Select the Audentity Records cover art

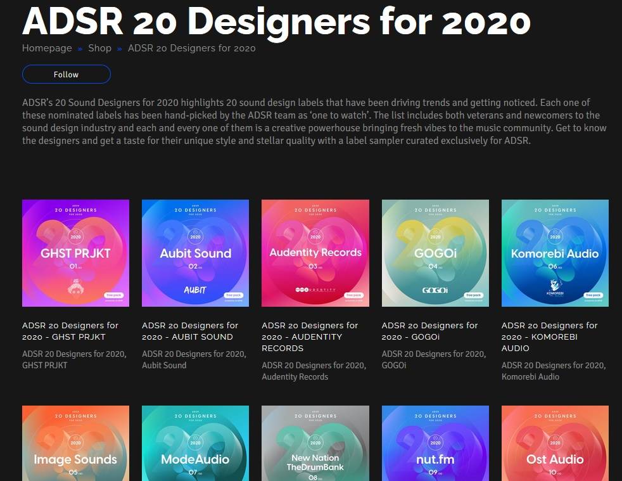pyautogui.click(x=315, y=253)
